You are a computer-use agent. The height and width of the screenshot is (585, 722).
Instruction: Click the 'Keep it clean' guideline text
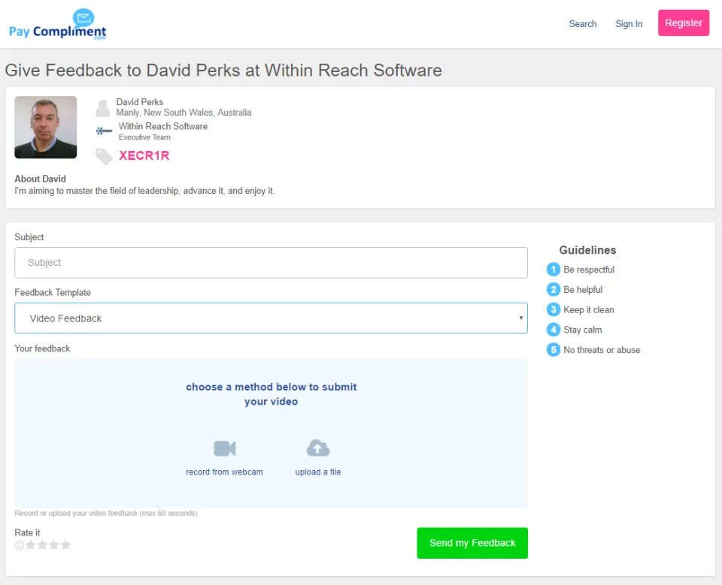pyautogui.click(x=588, y=310)
